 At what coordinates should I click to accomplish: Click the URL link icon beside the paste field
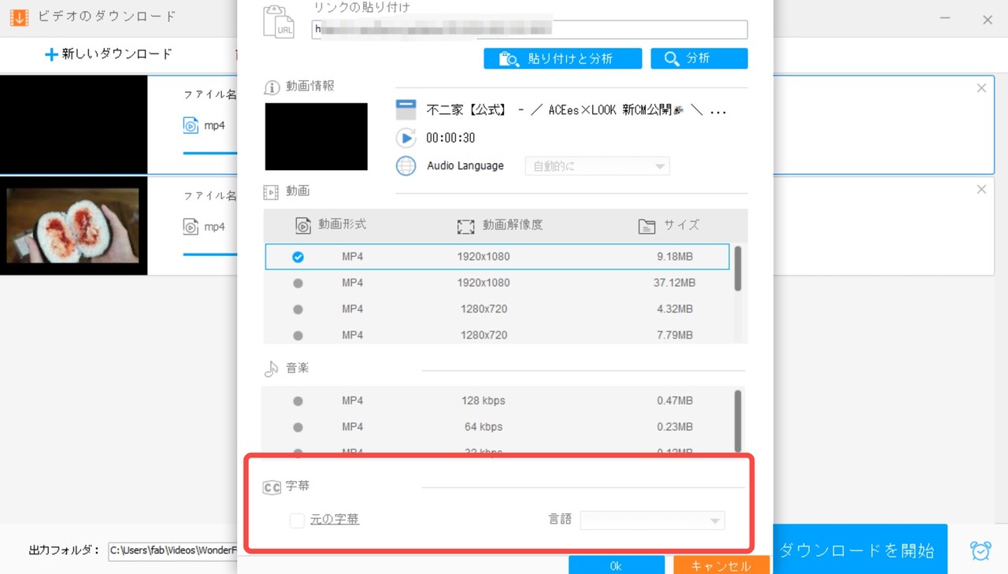[x=279, y=20]
